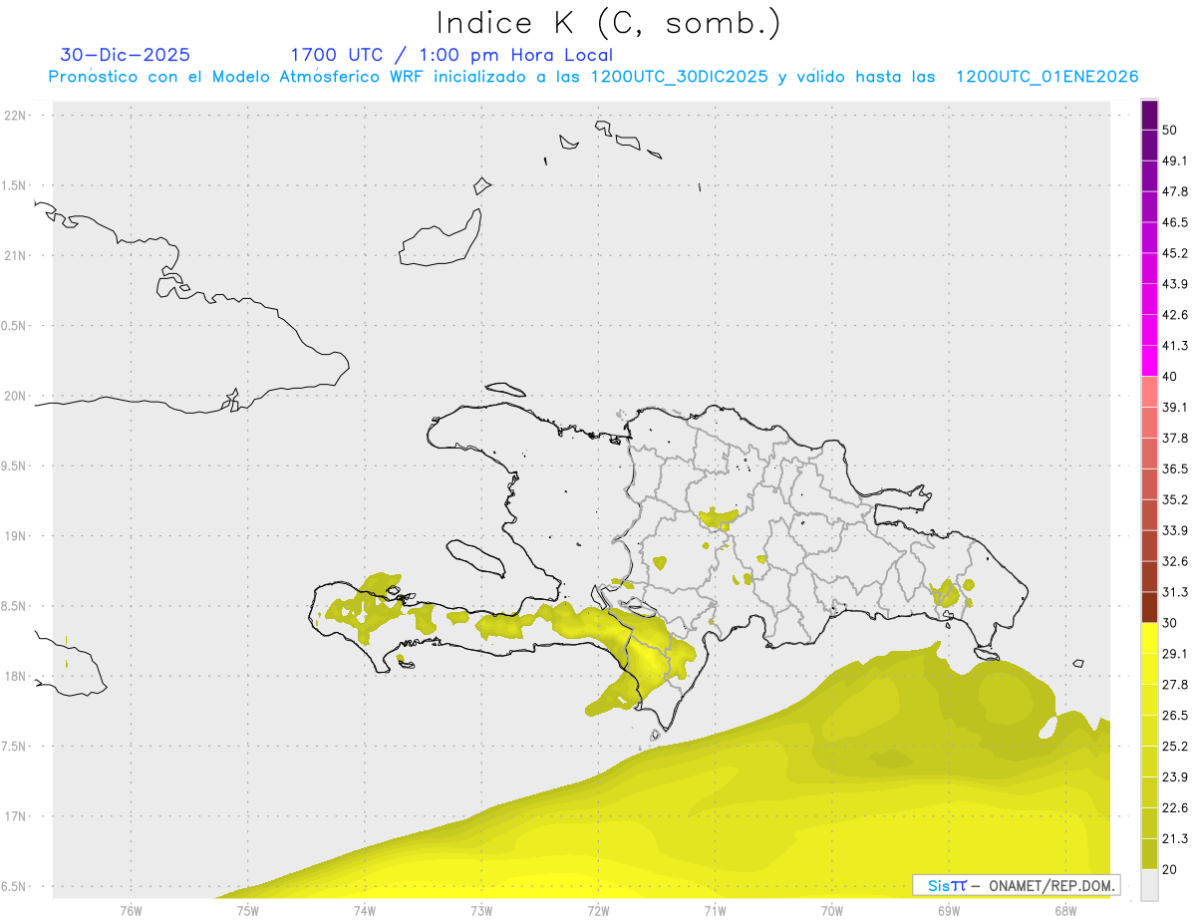Select the date text "30-Dic-2025"
The image size is (1196, 924).
(x=125, y=55)
